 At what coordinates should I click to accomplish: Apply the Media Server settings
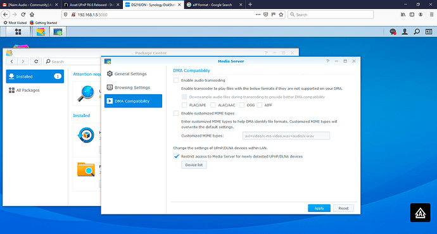(x=319, y=208)
